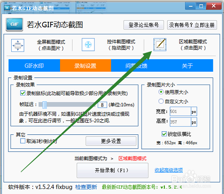Click the 宽度 input field

tap(180, 112)
